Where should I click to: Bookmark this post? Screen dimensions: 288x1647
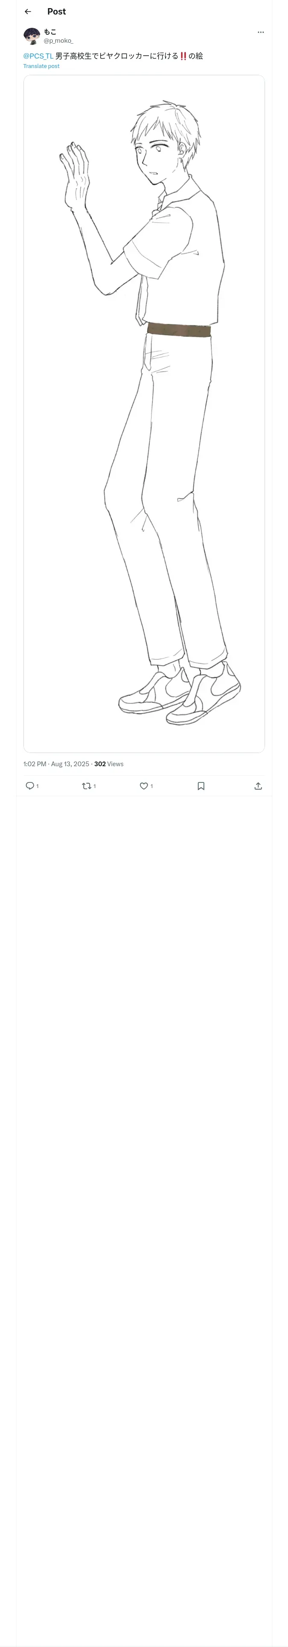[x=201, y=786]
